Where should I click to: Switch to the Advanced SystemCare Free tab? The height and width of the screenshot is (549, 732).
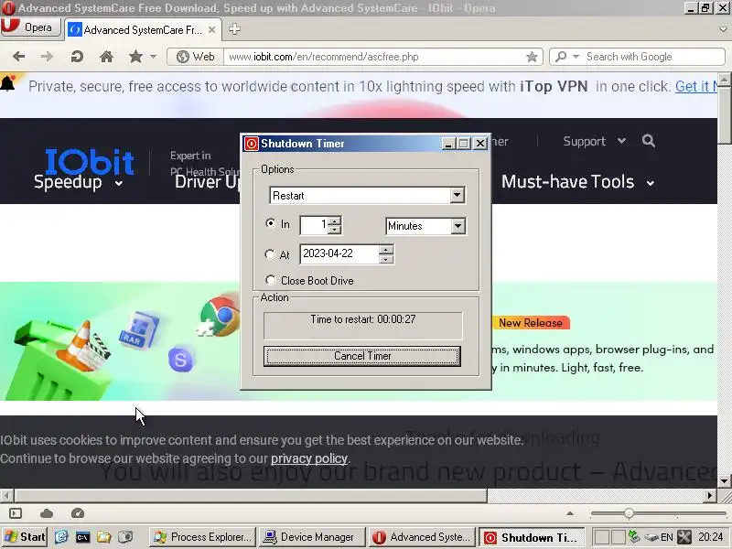coord(143,30)
